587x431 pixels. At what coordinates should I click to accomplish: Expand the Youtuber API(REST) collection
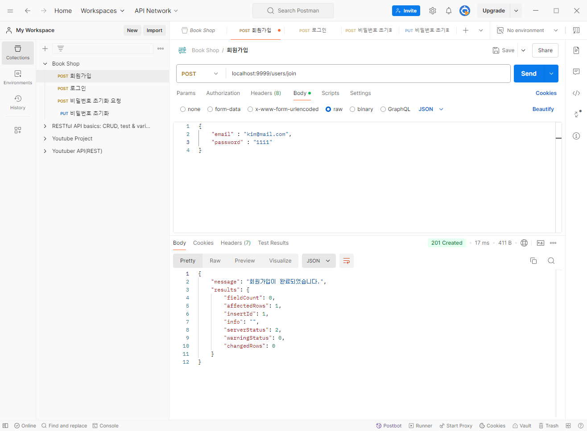45,151
